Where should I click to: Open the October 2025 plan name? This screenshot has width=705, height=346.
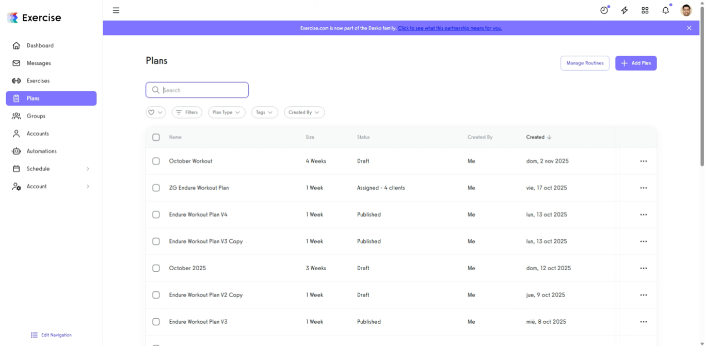point(187,268)
